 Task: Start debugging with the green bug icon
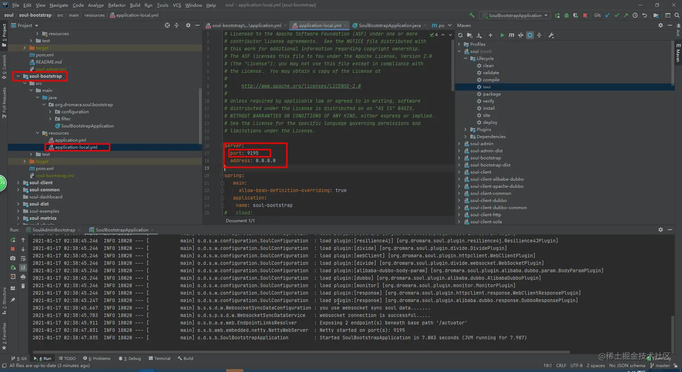(567, 15)
